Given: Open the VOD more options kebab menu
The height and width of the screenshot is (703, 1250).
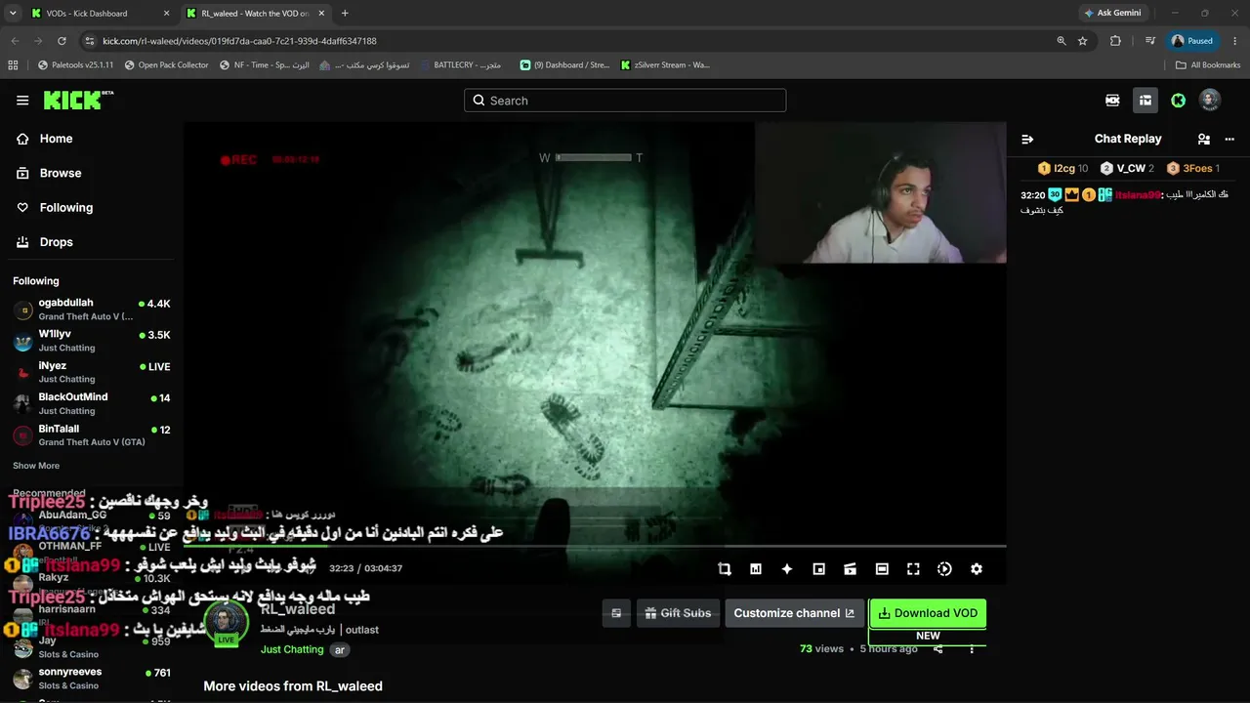Looking at the screenshot, I should point(972,649).
